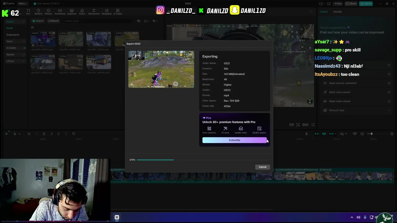Open the Stickers panel

[38, 12]
